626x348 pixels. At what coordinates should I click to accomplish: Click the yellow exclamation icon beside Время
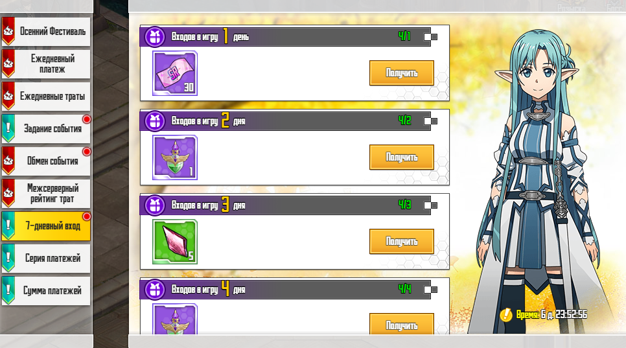coord(506,314)
